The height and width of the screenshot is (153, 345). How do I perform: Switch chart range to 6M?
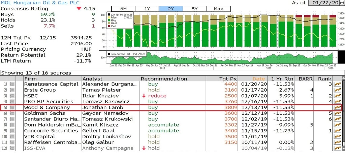pos(123,9)
